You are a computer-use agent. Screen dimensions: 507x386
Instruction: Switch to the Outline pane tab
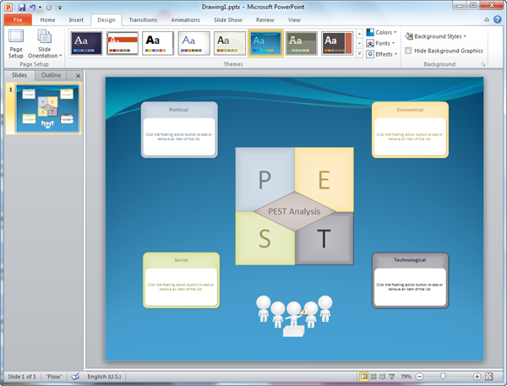pos(51,75)
